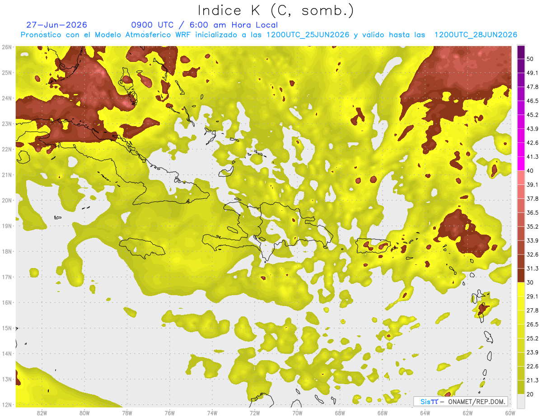Click the "82W" longitude label
This screenshot has width=542, height=419.
click(42, 413)
